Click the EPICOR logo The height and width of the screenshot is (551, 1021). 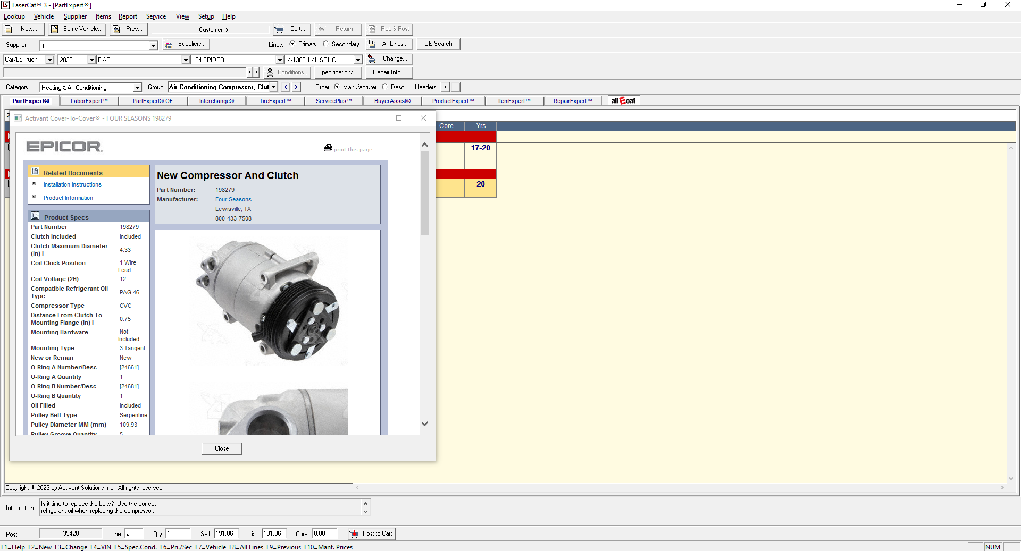click(x=64, y=147)
